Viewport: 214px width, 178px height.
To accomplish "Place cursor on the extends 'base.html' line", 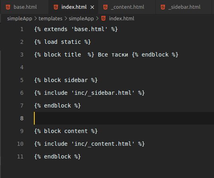I will point(76,29).
